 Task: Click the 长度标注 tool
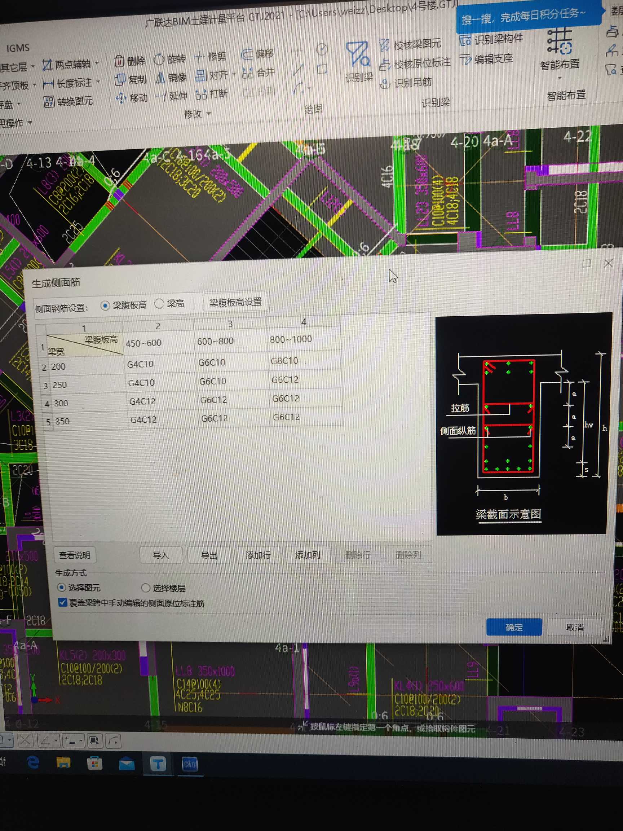click(67, 83)
